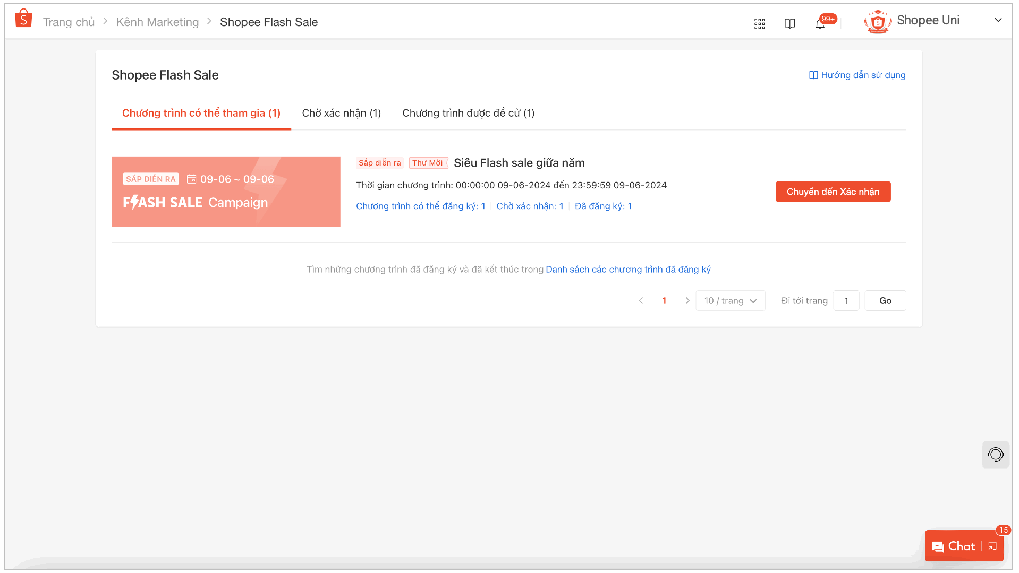Click the floating assistant icon on the right edge
This screenshot has width=1019, height=573.
pyautogui.click(x=995, y=455)
